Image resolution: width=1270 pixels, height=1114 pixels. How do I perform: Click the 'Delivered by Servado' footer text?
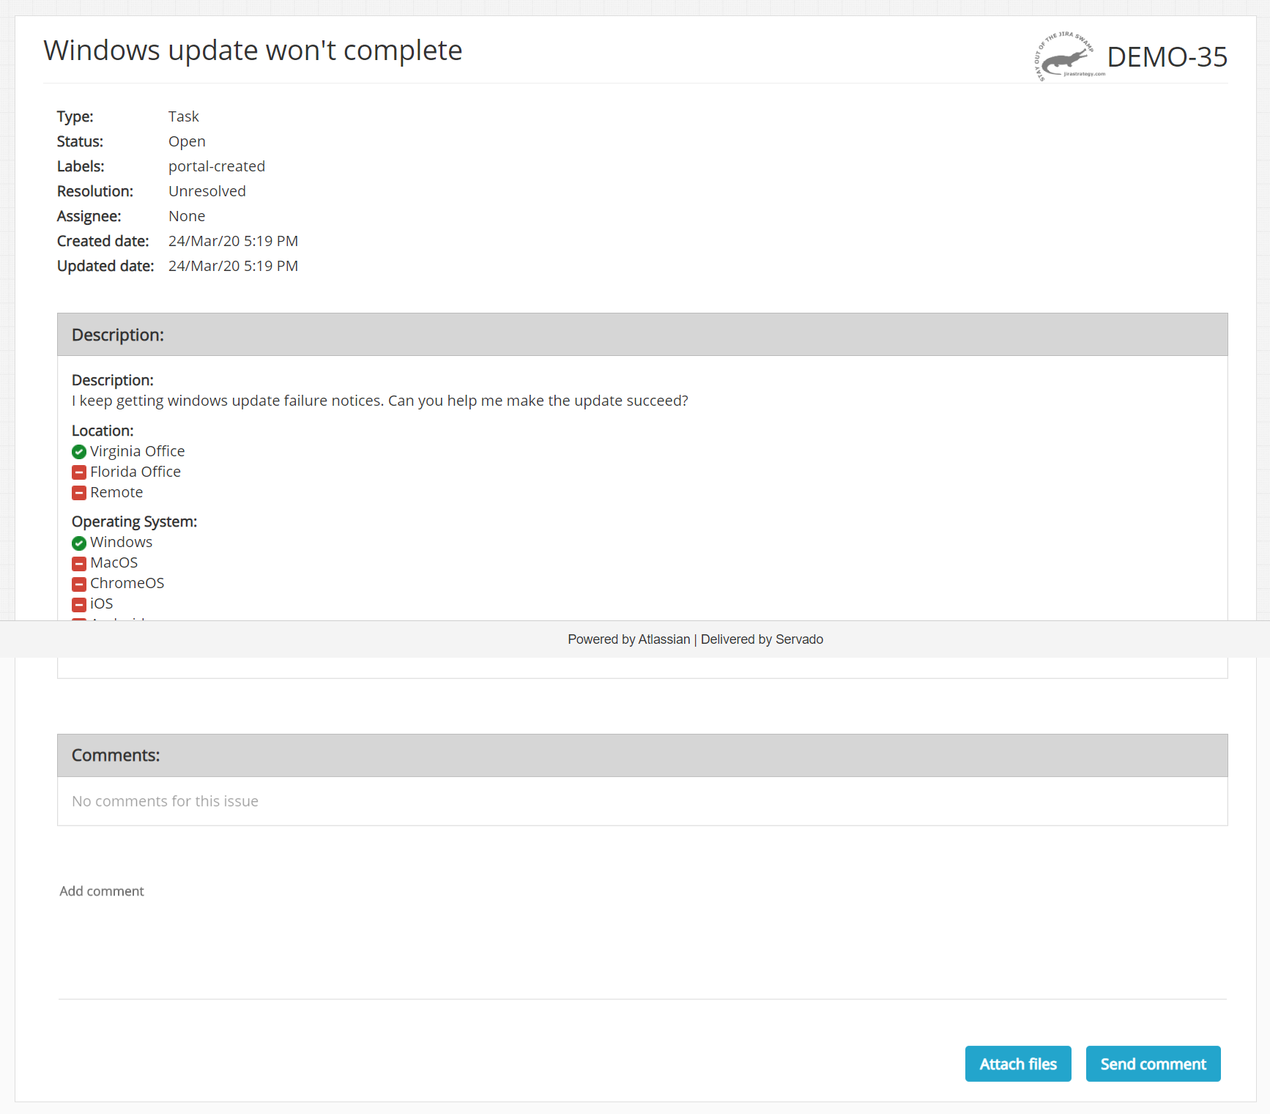pos(762,639)
